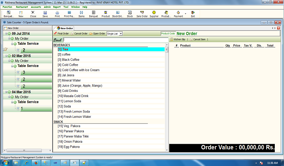Click the Print toolbar icon
Image resolution: width=284 pixels, height=166 pixels.
coord(57,14)
